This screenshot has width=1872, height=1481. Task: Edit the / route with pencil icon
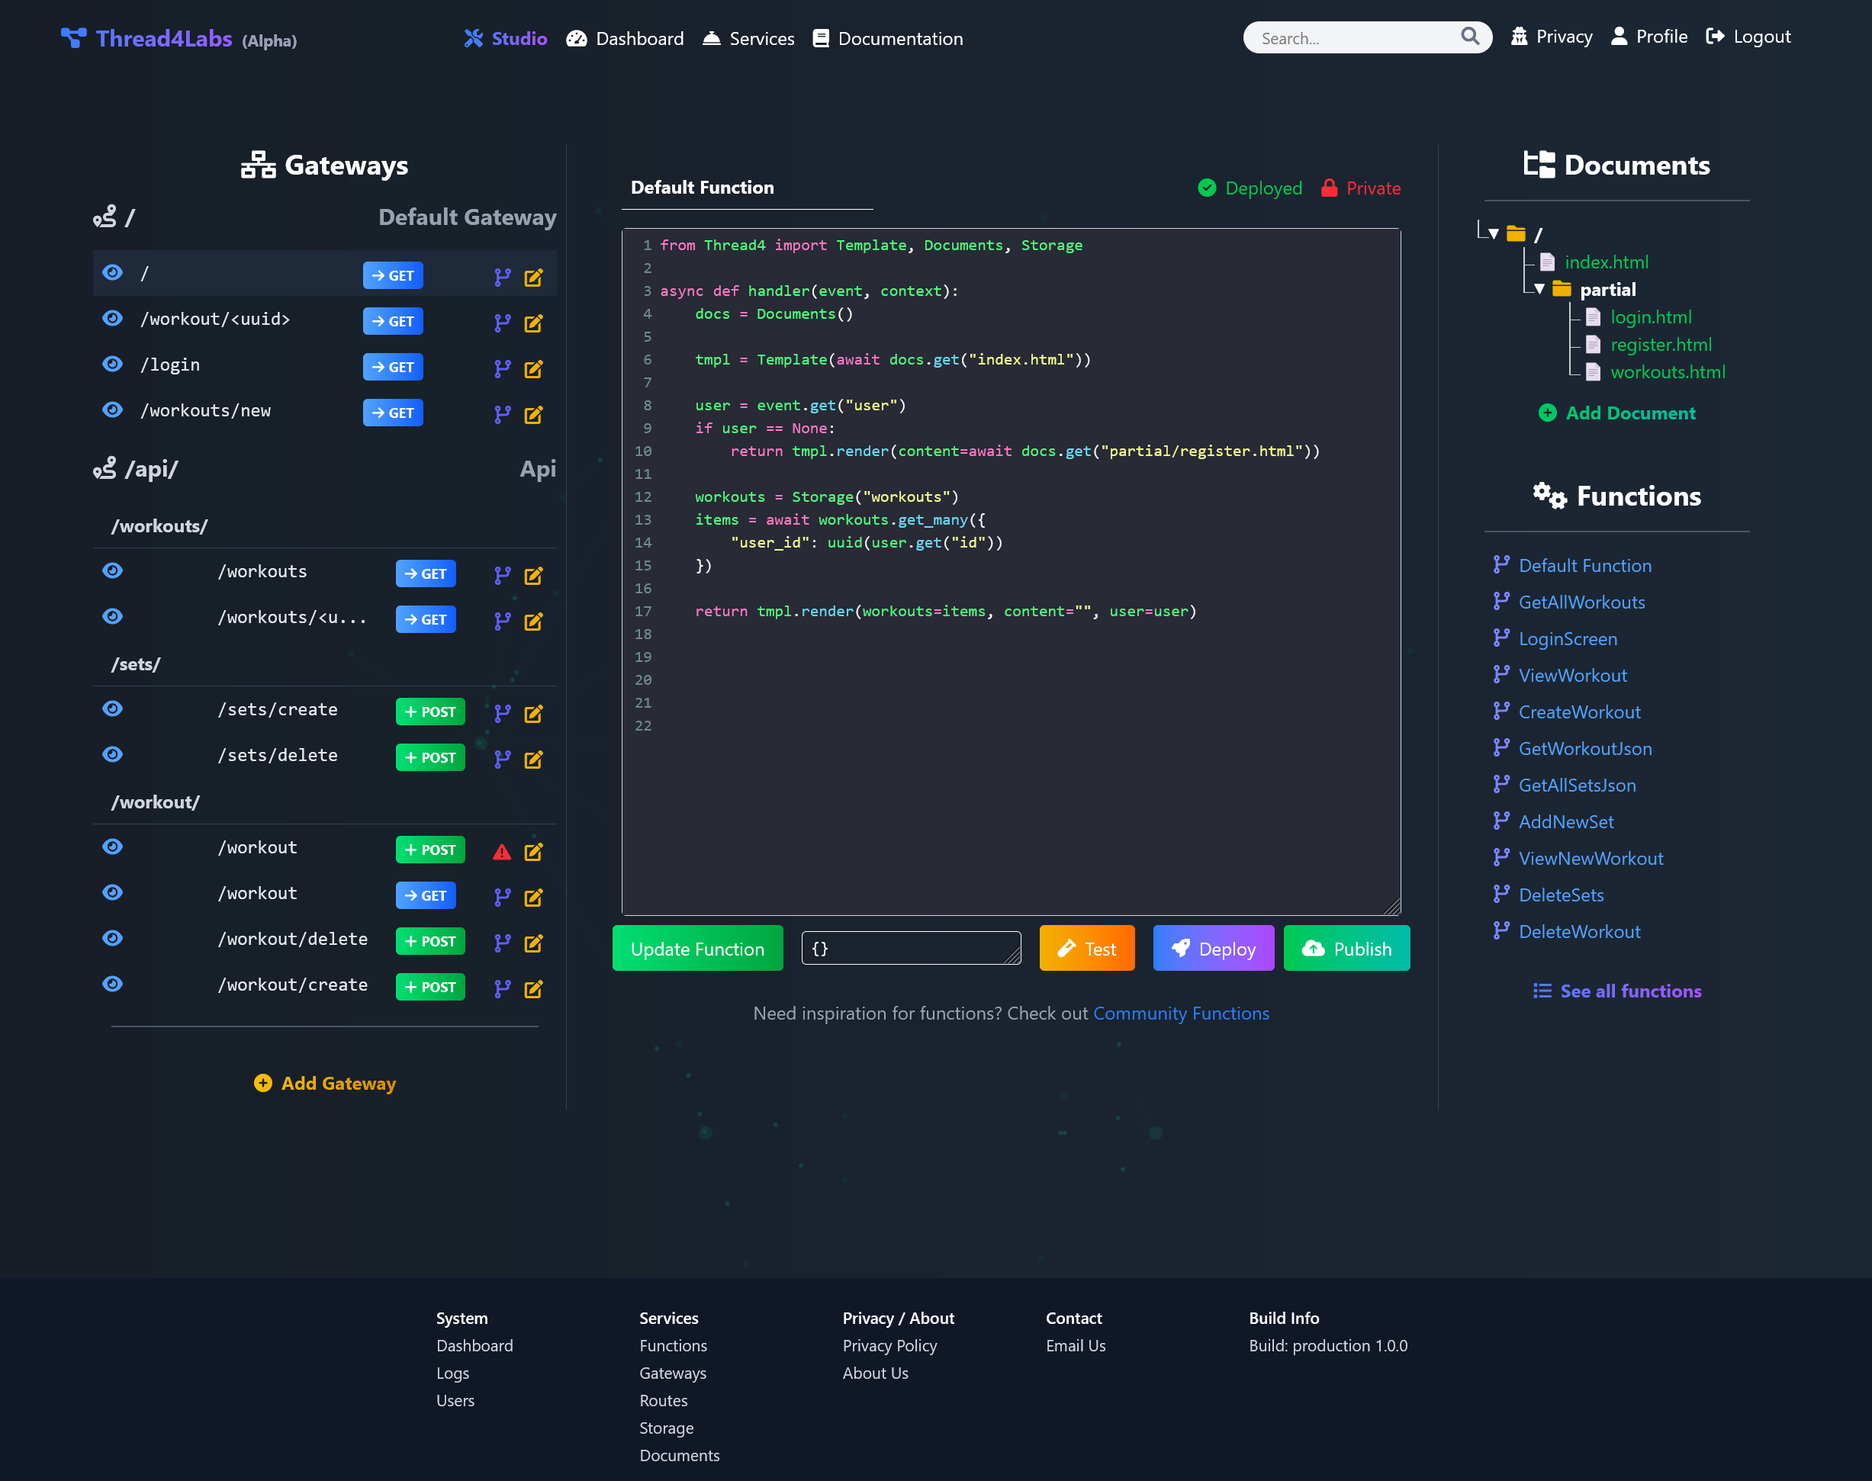click(x=533, y=278)
